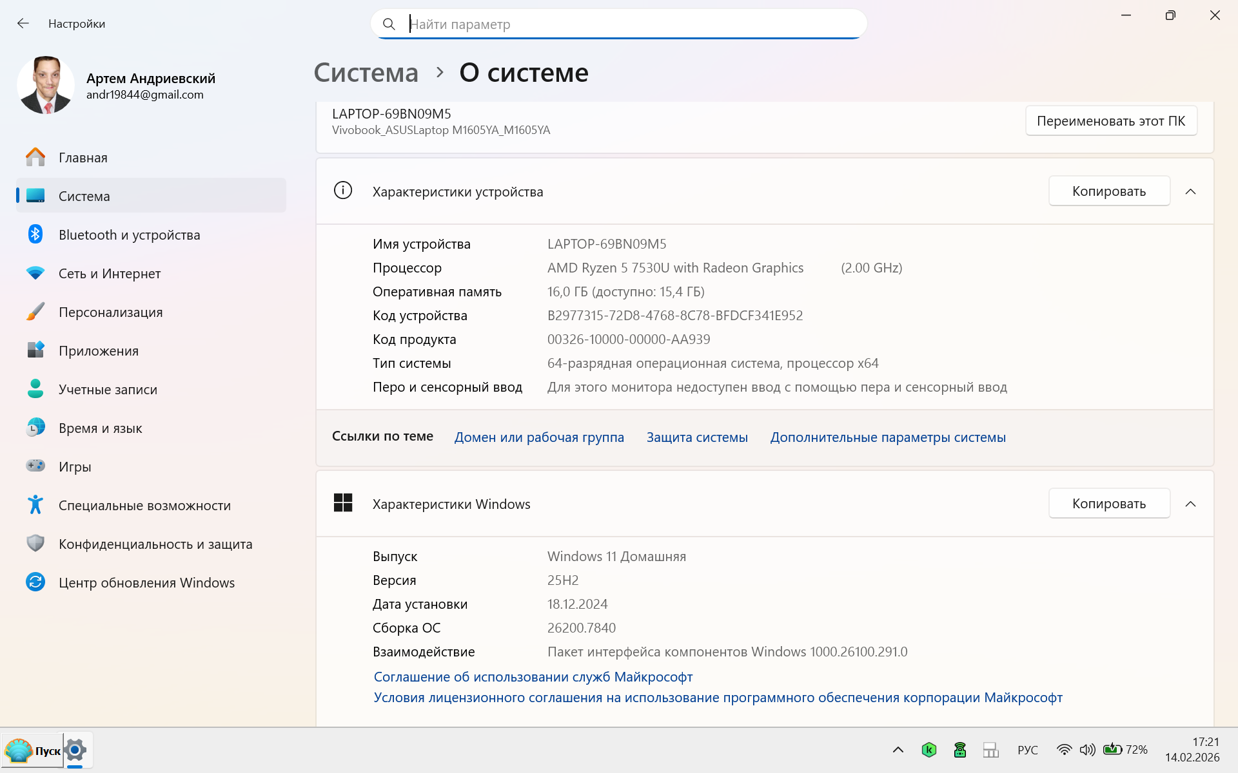The height and width of the screenshot is (773, 1238).
Task: Open the Учетные записи menu item
Action: click(108, 389)
